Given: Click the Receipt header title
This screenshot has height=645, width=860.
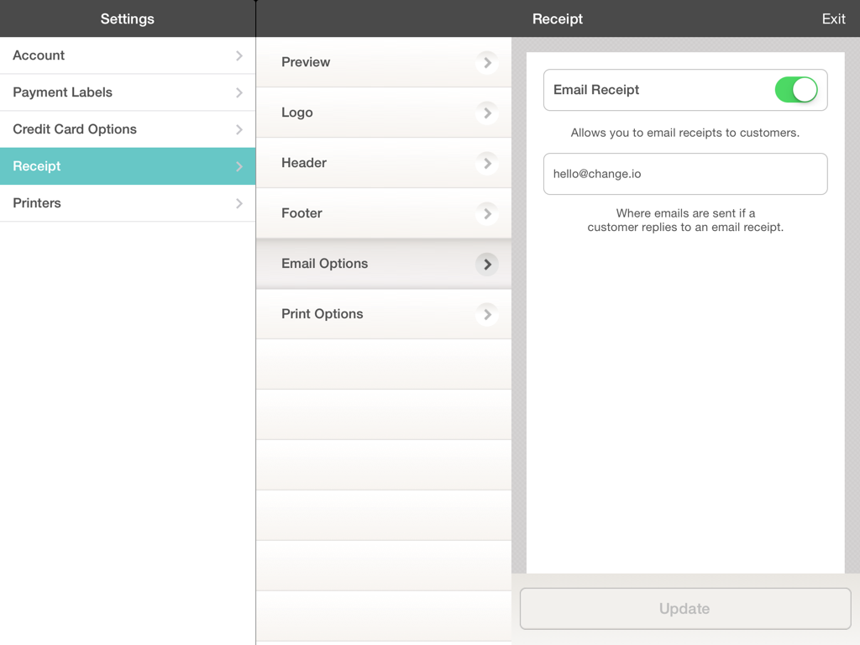Looking at the screenshot, I should point(558,18).
